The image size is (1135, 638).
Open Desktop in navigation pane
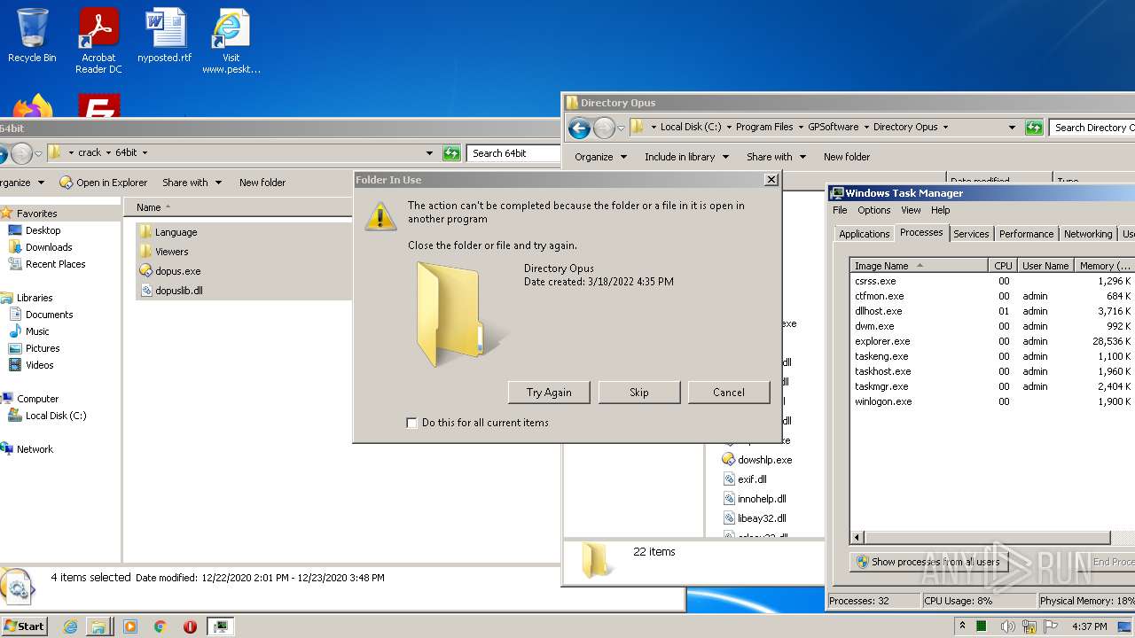click(43, 230)
